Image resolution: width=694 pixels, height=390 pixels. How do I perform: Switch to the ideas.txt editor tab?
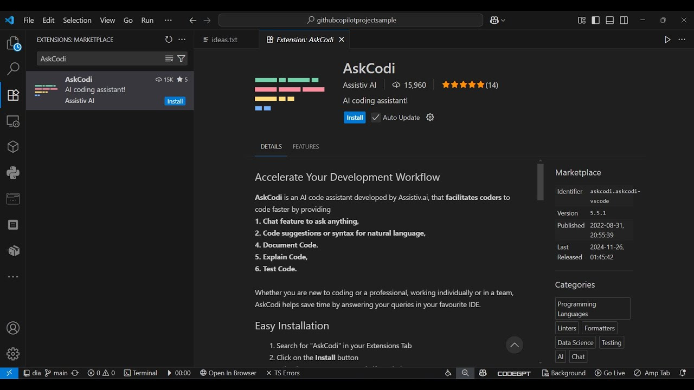(224, 40)
